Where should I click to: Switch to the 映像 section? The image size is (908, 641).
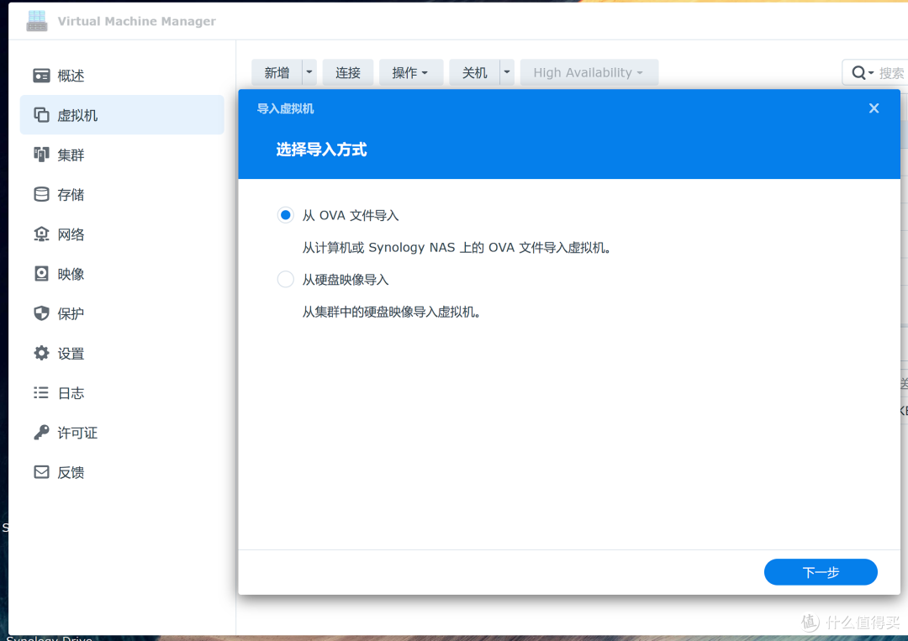122,274
